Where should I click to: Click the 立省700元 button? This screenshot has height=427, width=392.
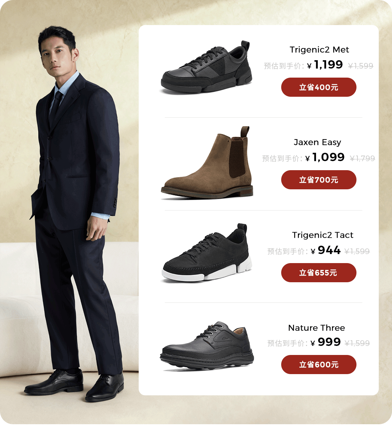(318, 180)
